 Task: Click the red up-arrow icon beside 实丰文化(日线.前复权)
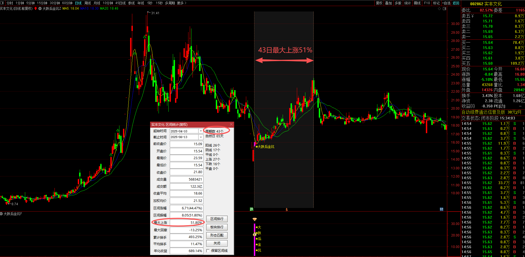(x=36, y=8)
